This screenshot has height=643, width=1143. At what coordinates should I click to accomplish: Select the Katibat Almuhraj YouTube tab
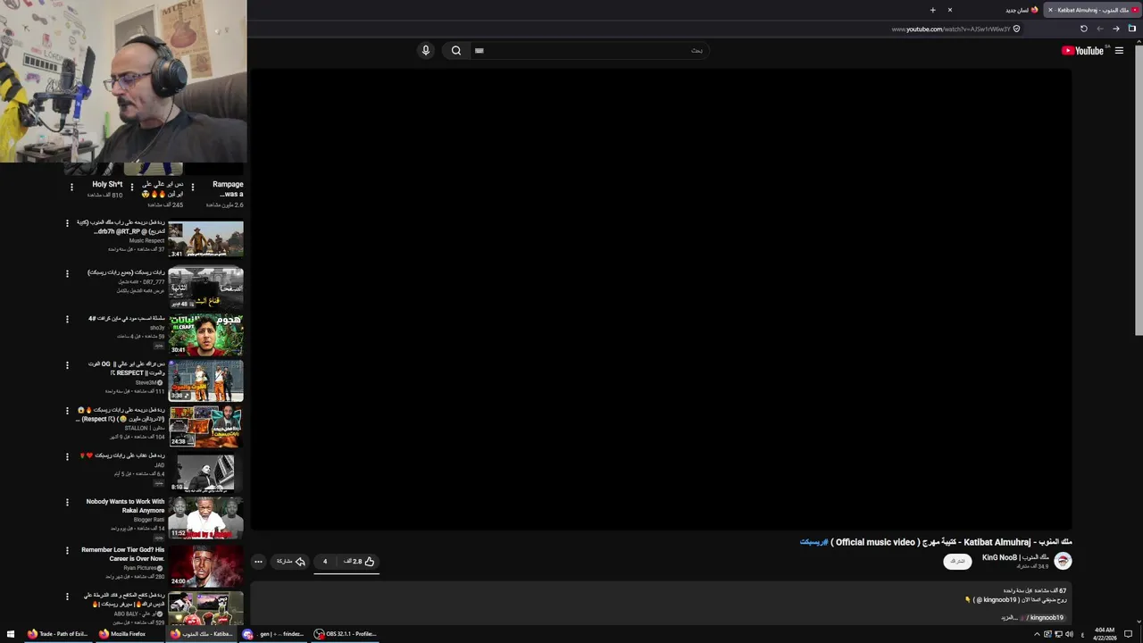(x=1091, y=10)
